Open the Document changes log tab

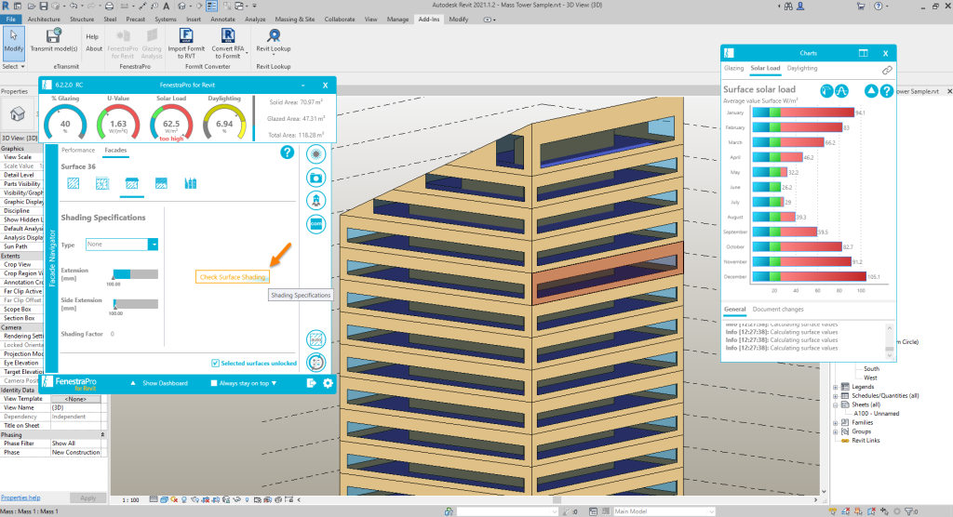[778, 310]
